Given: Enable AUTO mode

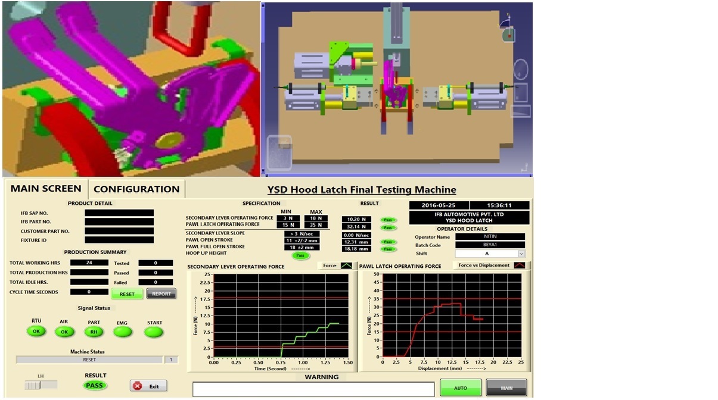Looking at the screenshot, I should click(461, 387).
